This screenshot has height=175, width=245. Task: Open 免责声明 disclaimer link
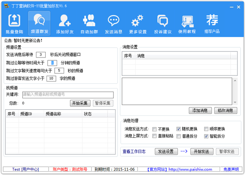[x=231, y=169]
